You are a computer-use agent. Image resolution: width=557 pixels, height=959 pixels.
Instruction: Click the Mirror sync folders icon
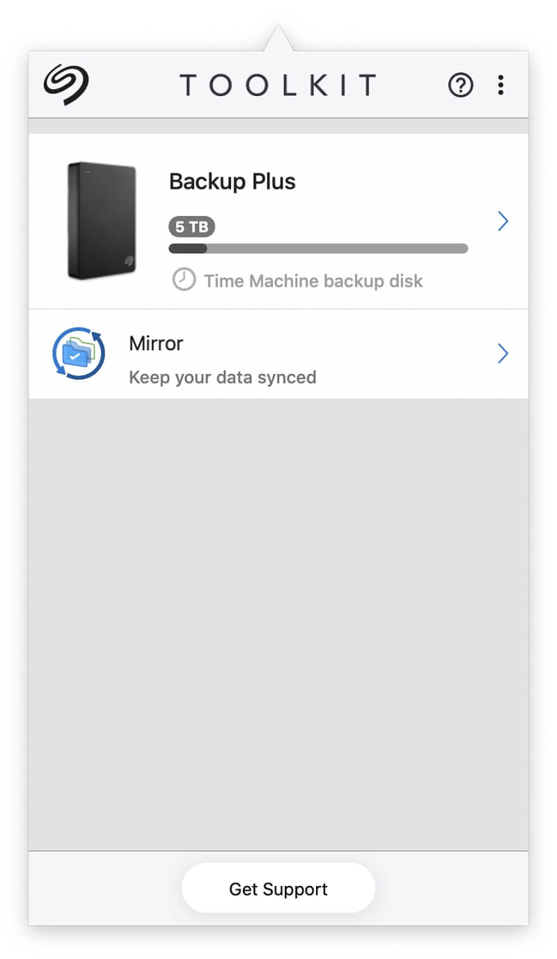pos(79,354)
